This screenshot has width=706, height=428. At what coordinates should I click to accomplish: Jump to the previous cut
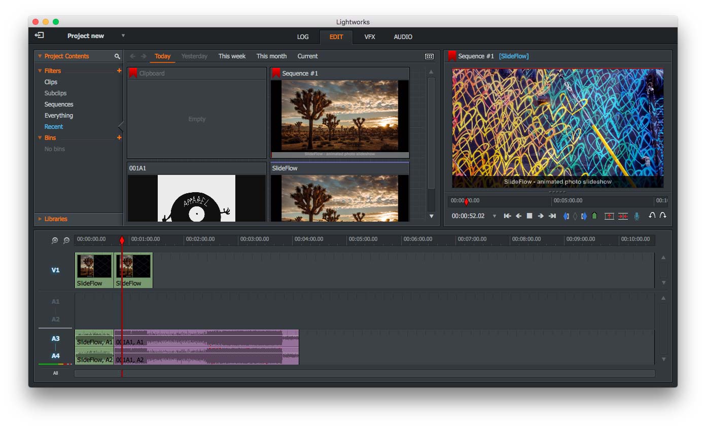[507, 216]
